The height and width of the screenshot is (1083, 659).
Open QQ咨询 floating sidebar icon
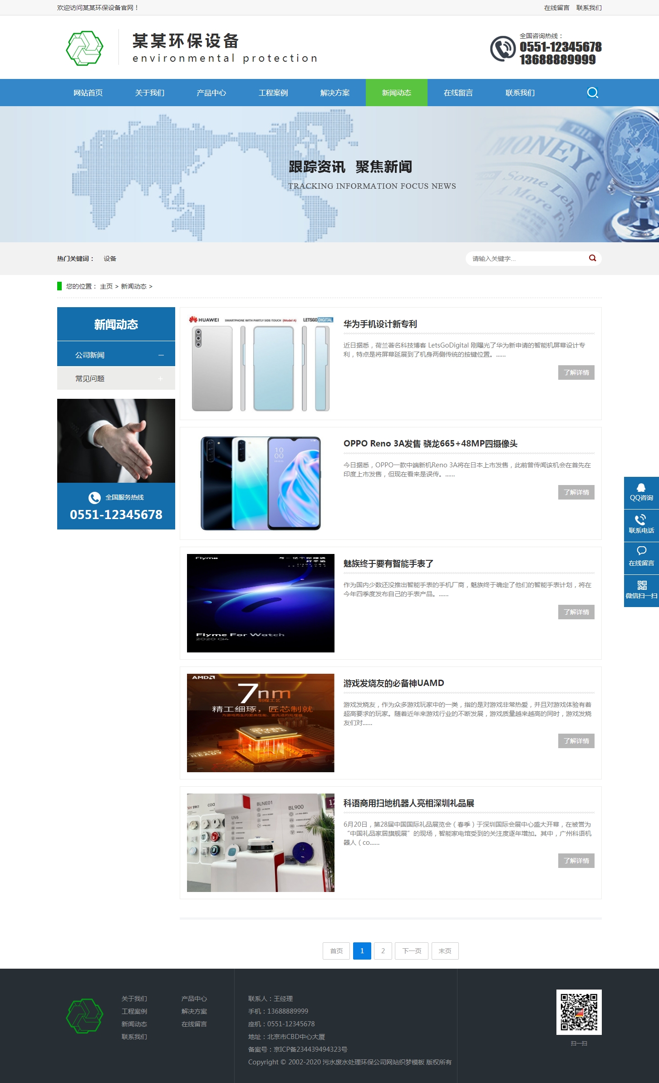[x=641, y=493]
